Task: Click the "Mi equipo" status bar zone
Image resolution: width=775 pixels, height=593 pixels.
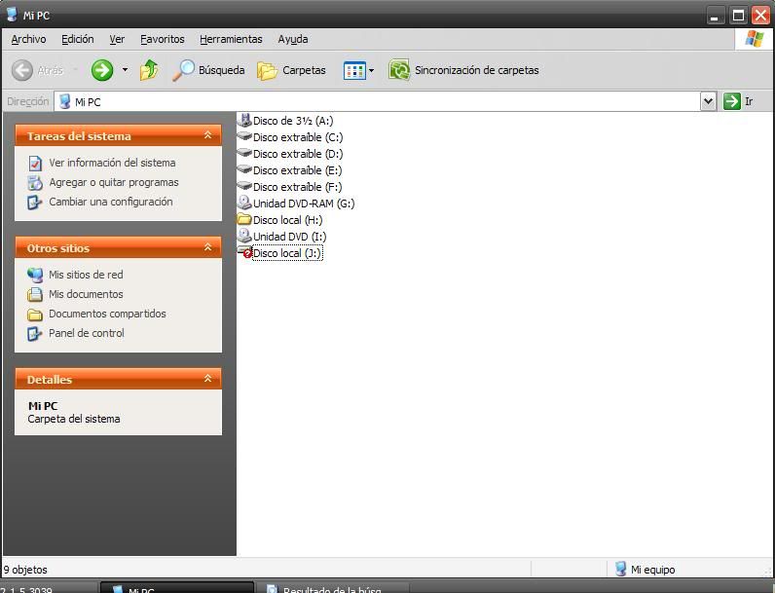Action: click(645, 570)
